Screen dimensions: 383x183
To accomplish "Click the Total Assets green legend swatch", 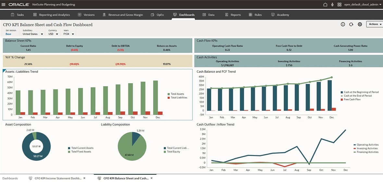I will (169, 94).
